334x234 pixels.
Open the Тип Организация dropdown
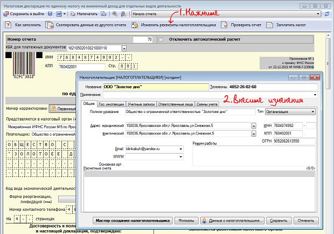coord(312,112)
